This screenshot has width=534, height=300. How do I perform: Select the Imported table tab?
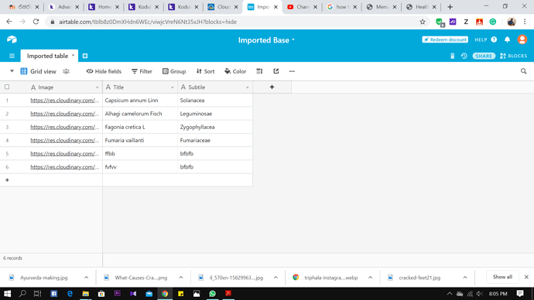coord(47,56)
